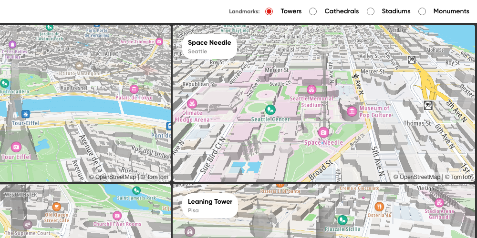Click the Saint James's Park label

point(136,198)
